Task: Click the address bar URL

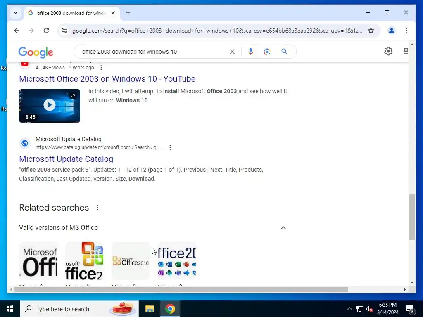Action: point(217,31)
